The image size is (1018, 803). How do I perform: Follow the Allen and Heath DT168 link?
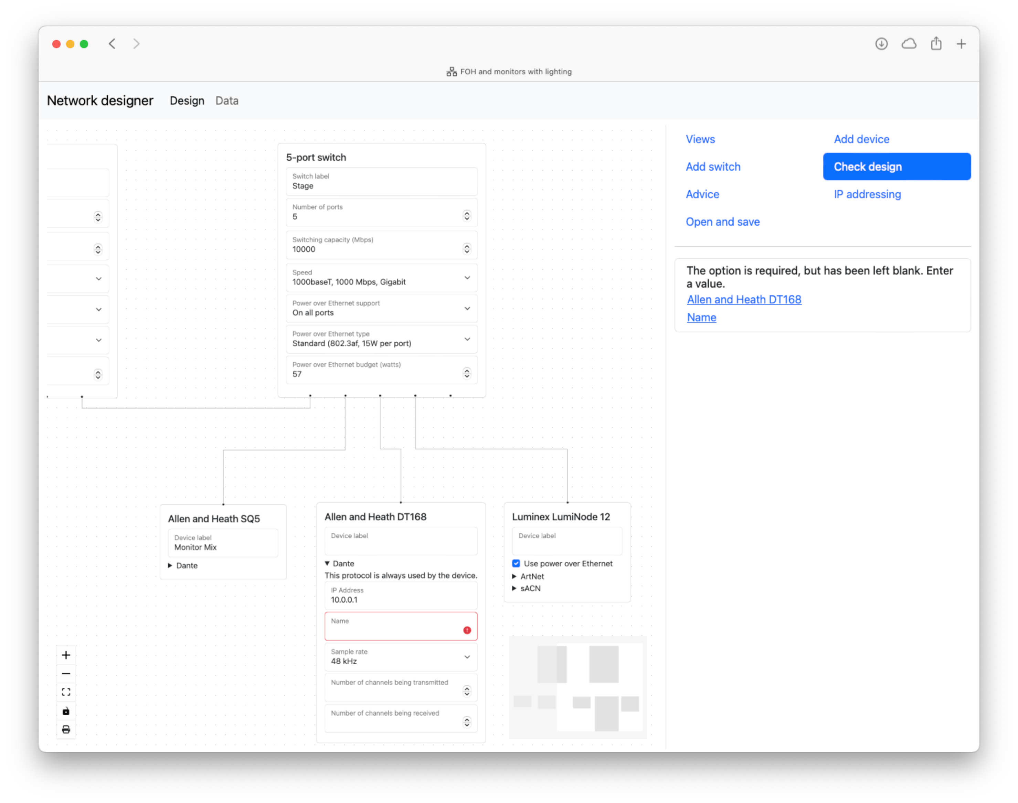[744, 299]
